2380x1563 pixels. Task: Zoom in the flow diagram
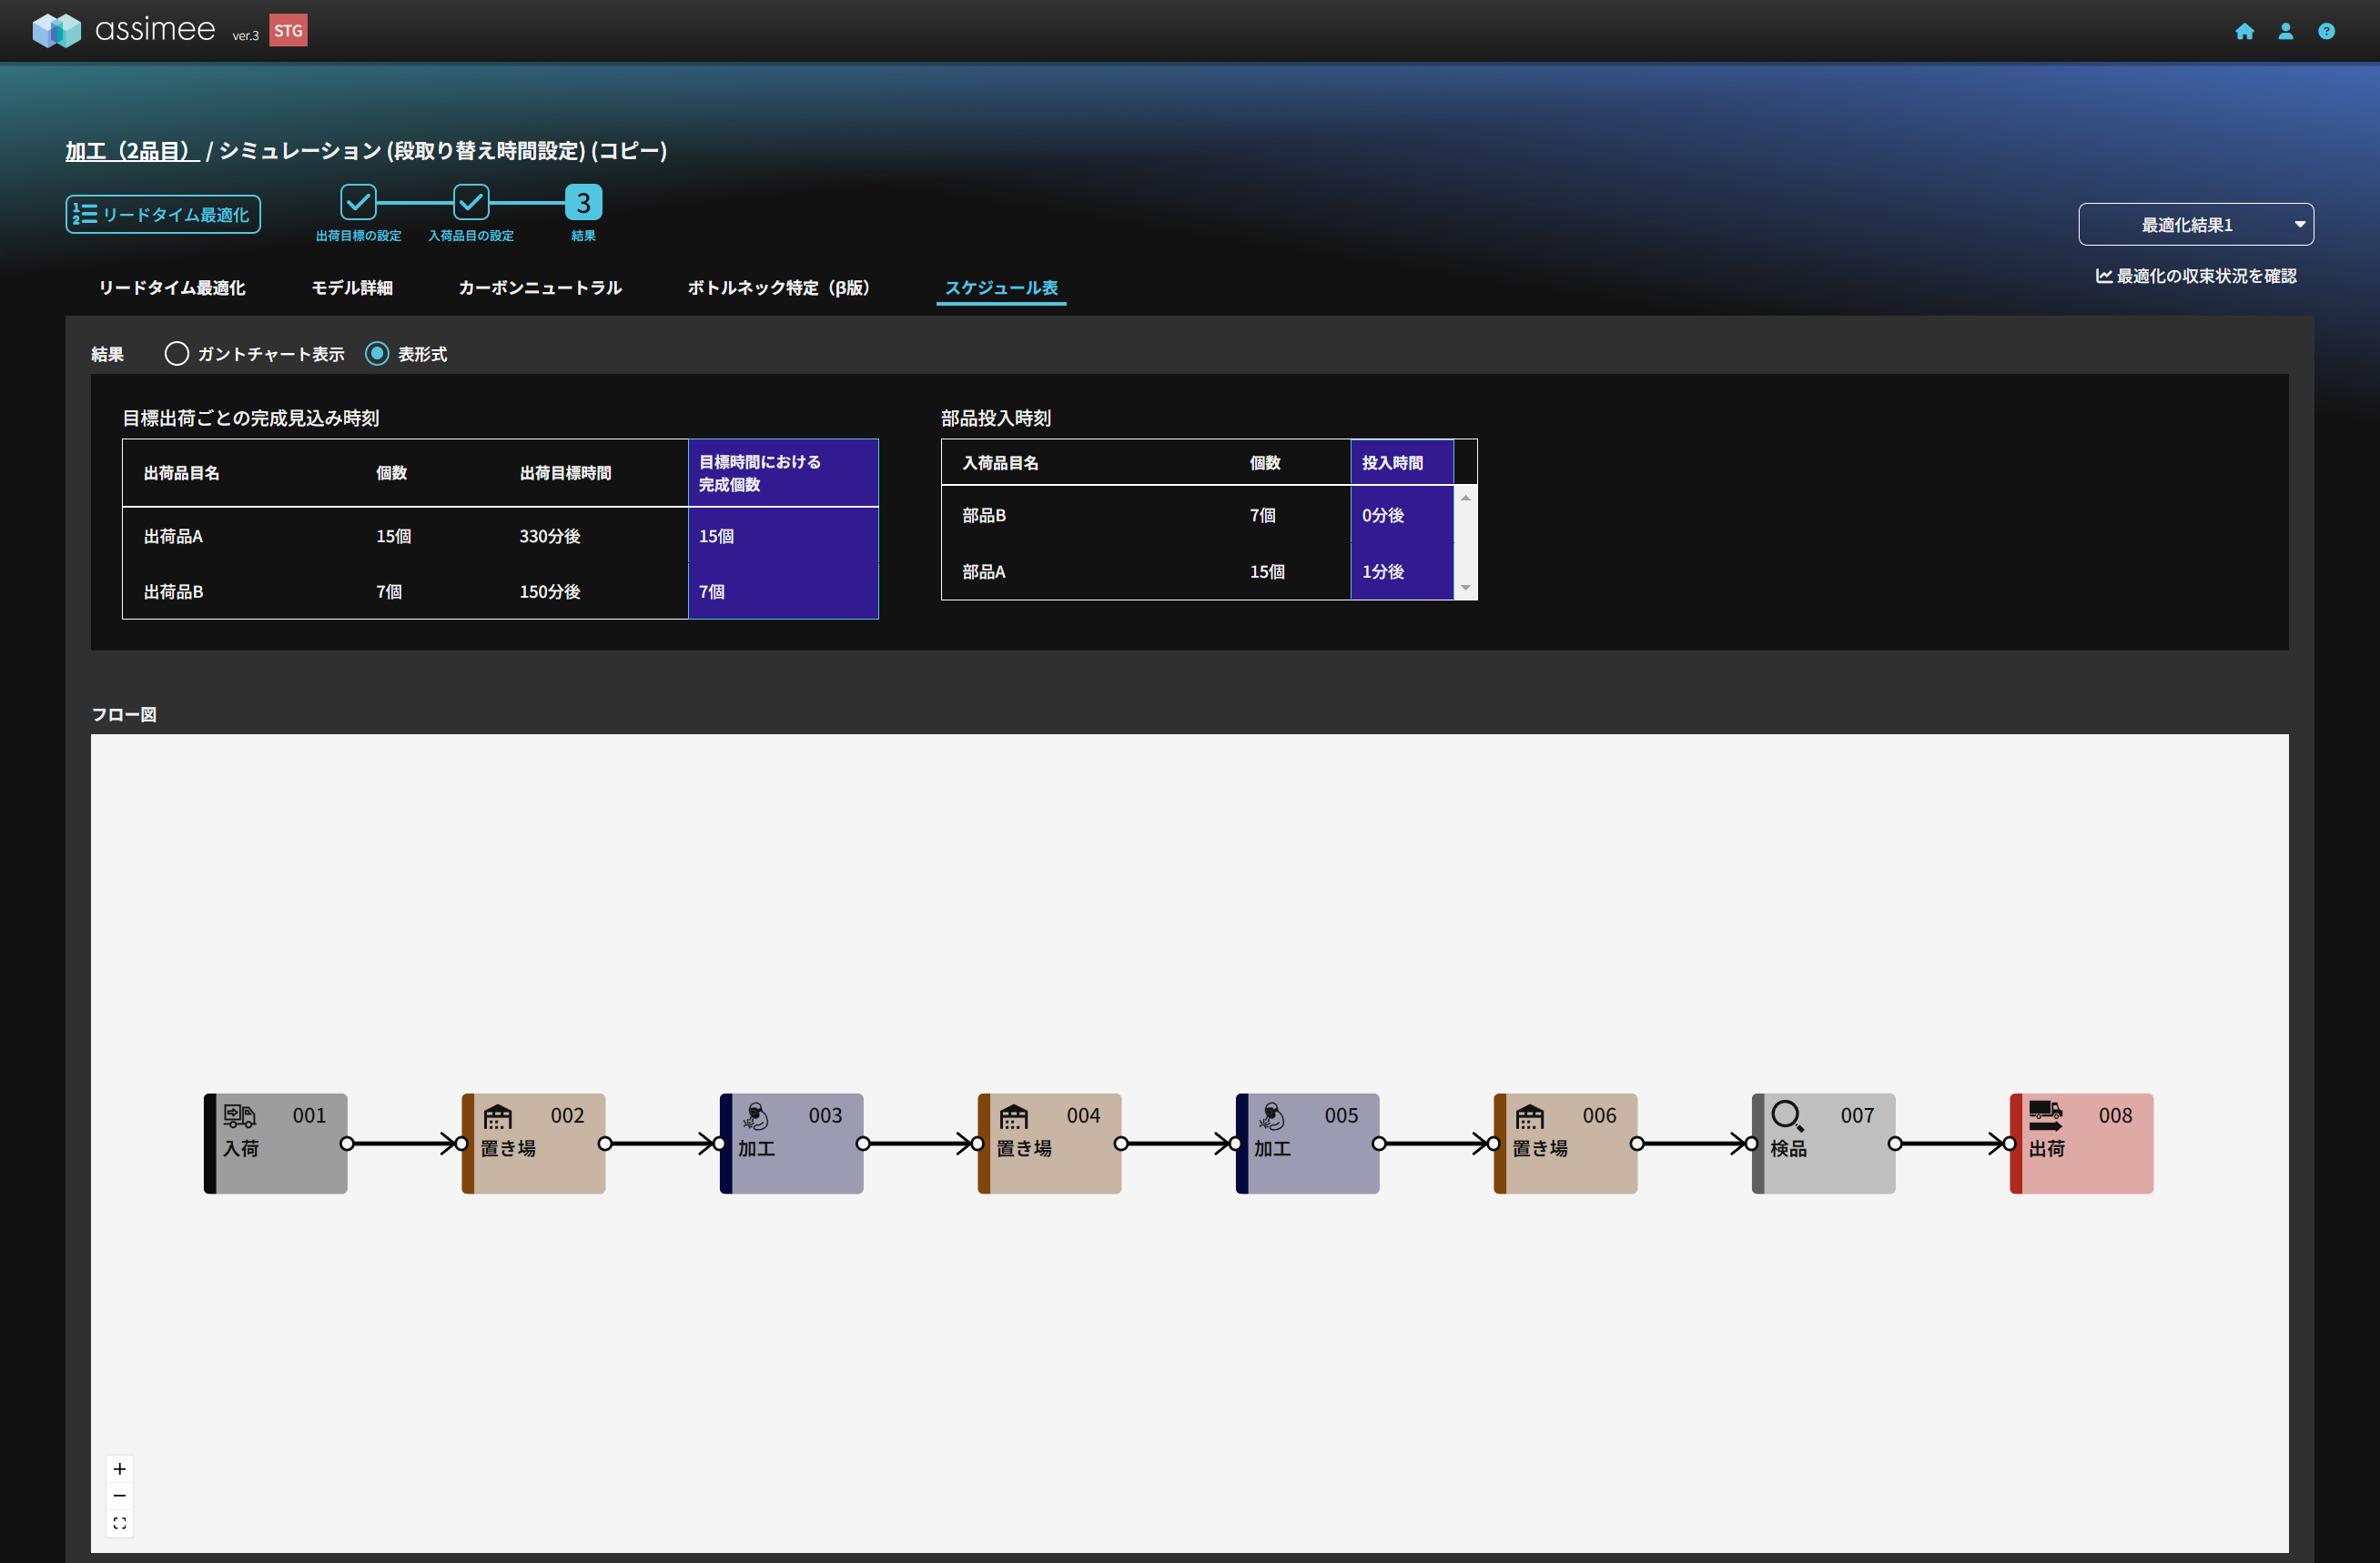120,1469
